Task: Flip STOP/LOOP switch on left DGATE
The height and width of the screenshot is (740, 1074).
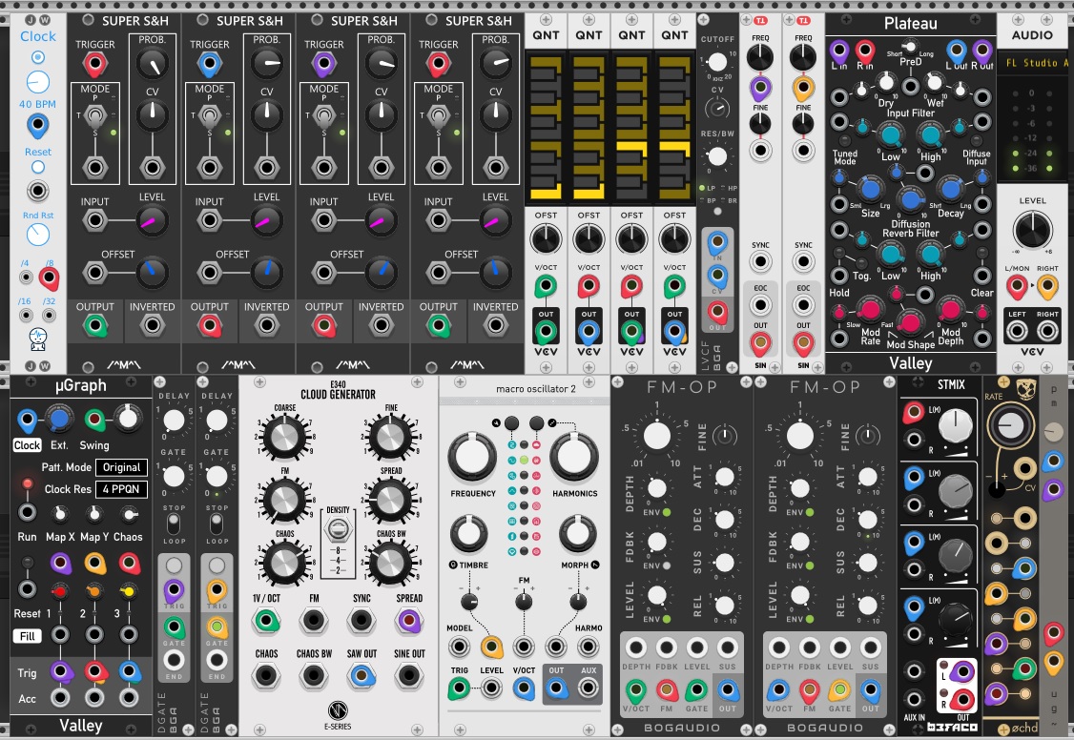Action: pos(174,524)
